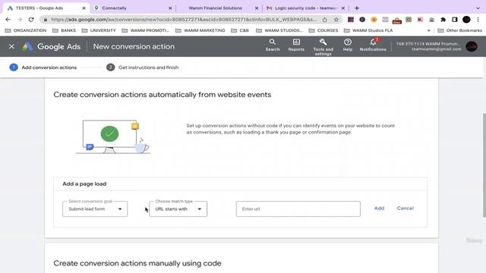Click the Enter url input field
486x273 pixels.
(298, 209)
